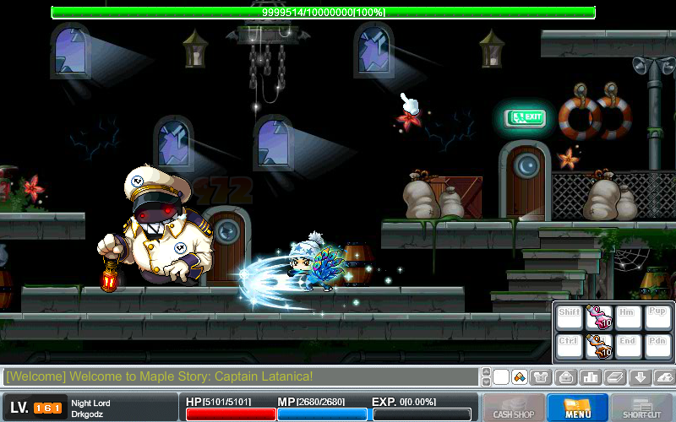Screen dimensions: 676x422
Task: Click the blank white chat button
Action: pyautogui.click(x=501, y=377)
